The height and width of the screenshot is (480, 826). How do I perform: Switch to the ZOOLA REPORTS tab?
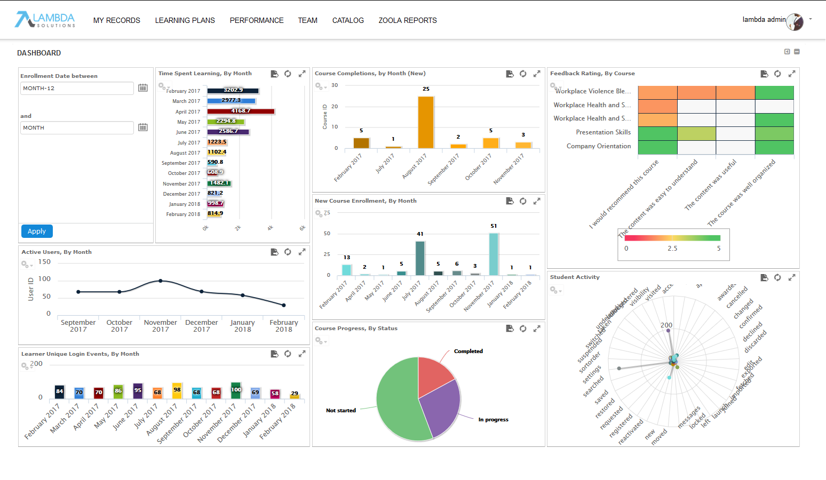(x=407, y=20)
